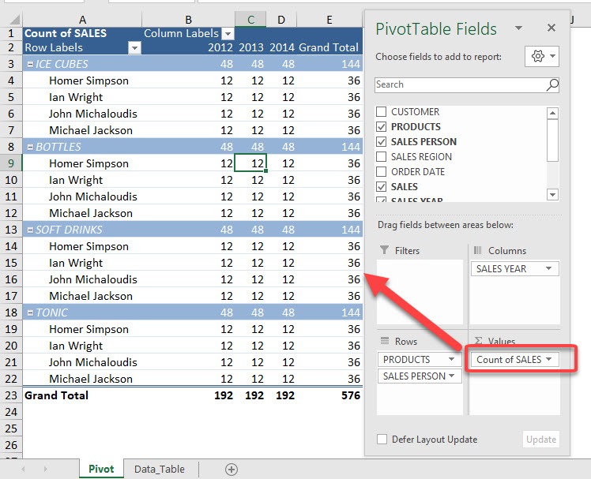This screenshot has height=479, width=591.
Task: Open the PivotTable Fields tools gear menu
Action: click(542, 57)
